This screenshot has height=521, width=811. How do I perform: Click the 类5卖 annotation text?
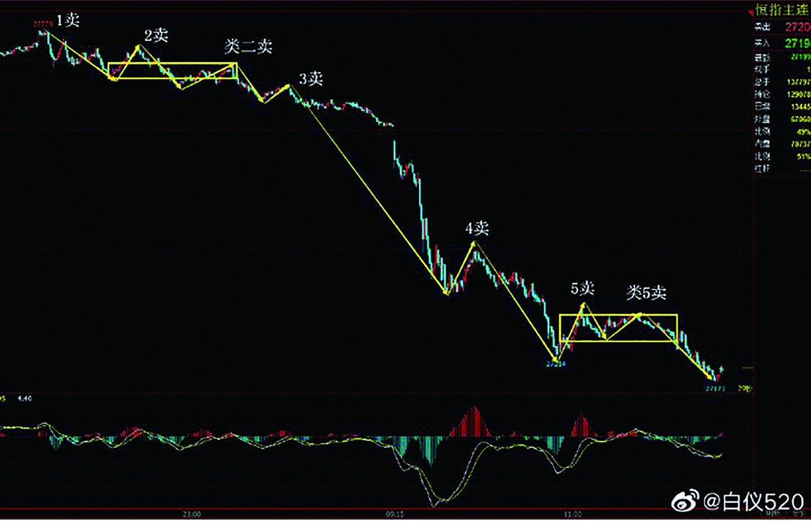pos(646,293)
